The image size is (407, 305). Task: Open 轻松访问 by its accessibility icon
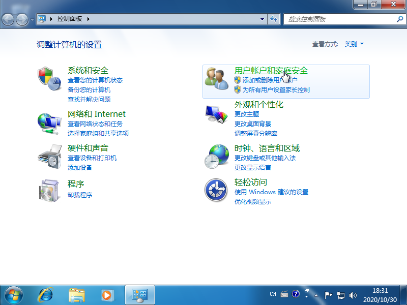click(x=216, y=190)
